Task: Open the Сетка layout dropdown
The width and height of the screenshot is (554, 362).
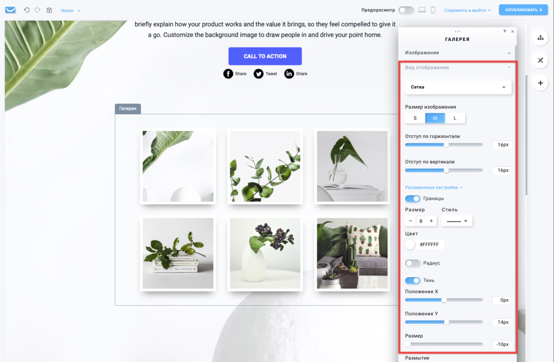Action: [458, 87]
